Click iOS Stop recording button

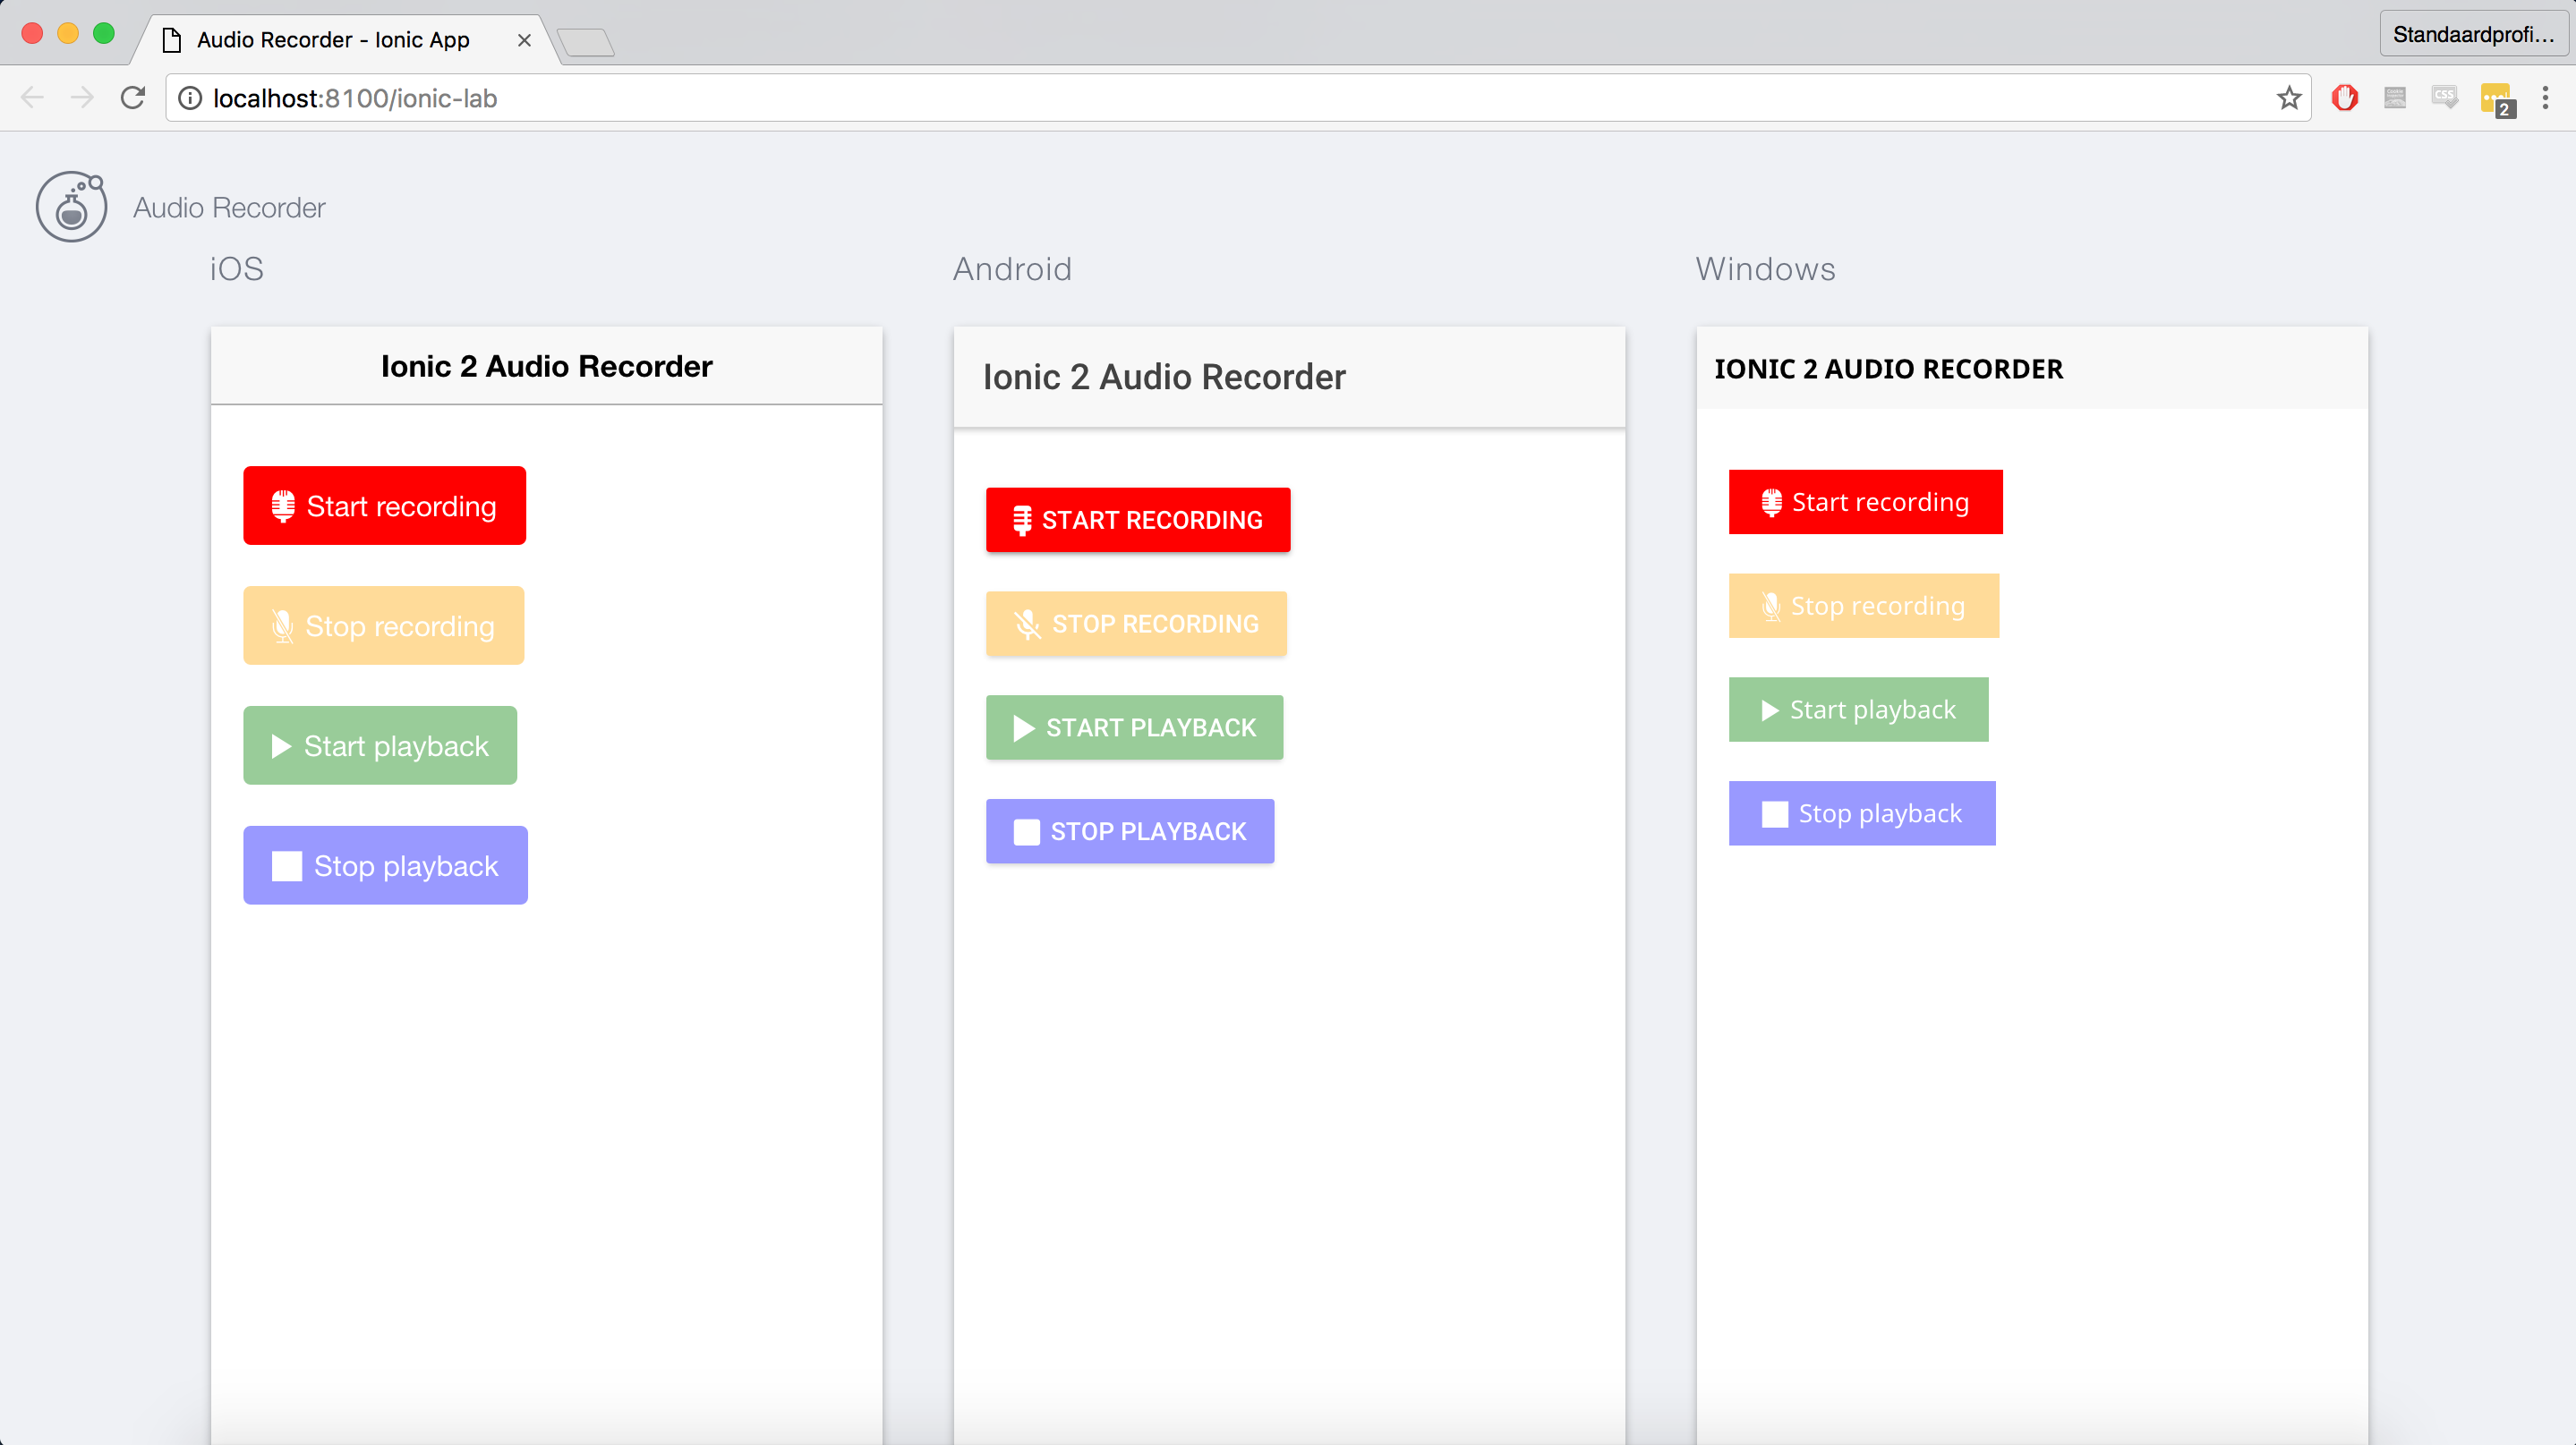click(x=384, y=625)
